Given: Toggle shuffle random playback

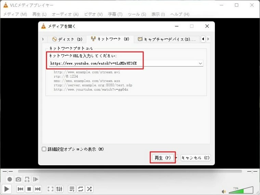Looking at the screenshot, I should pyautogui.click(x=89, y=189).
